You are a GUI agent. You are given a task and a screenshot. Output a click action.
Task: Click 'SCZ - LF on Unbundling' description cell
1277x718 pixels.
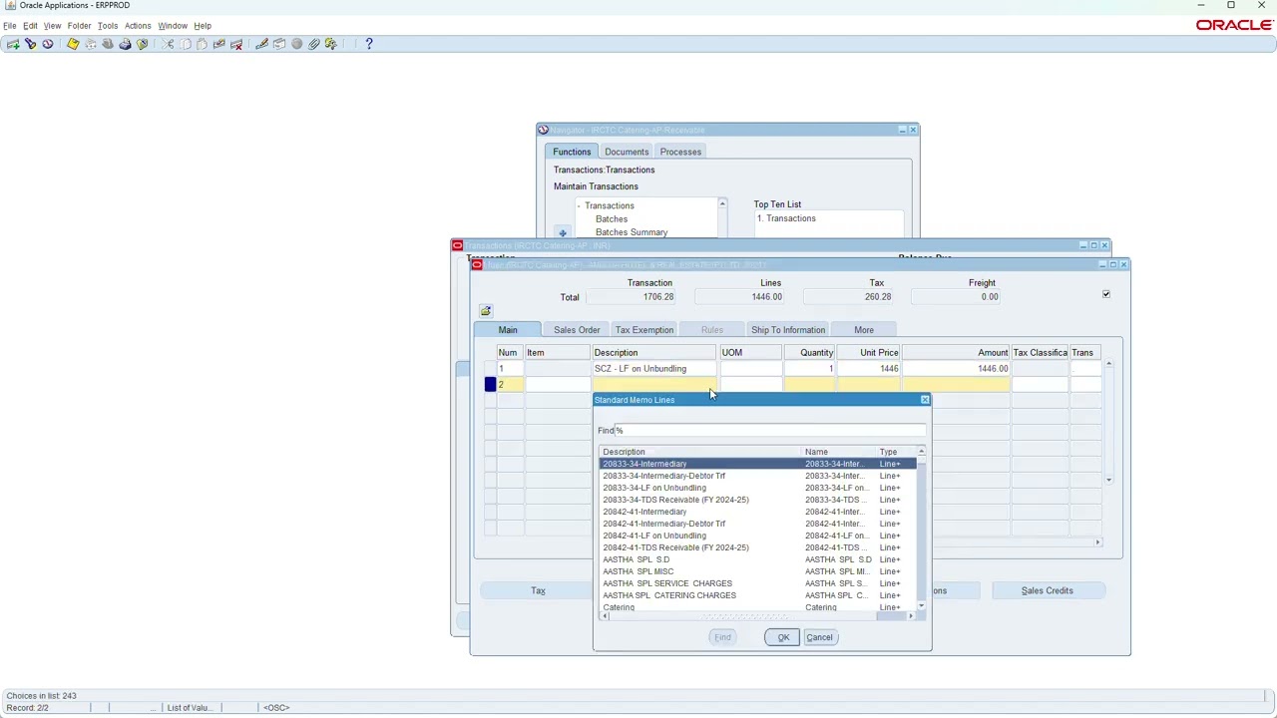654,369
